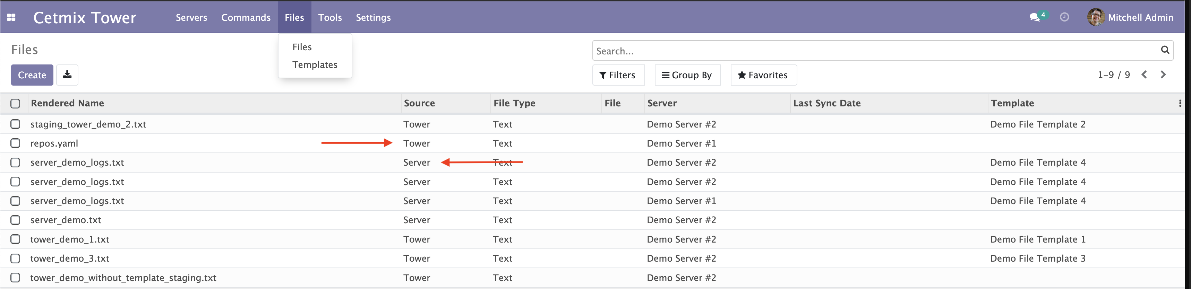Check the box for repos.yaml row
Screen dimensions: 1191x289
click(15, 143)
